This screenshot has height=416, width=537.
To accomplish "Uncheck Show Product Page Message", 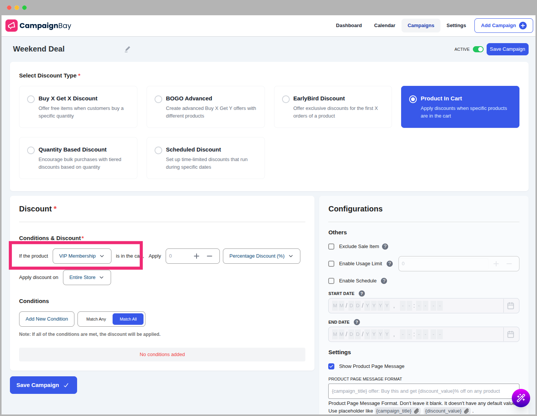I will click(331, 366).
